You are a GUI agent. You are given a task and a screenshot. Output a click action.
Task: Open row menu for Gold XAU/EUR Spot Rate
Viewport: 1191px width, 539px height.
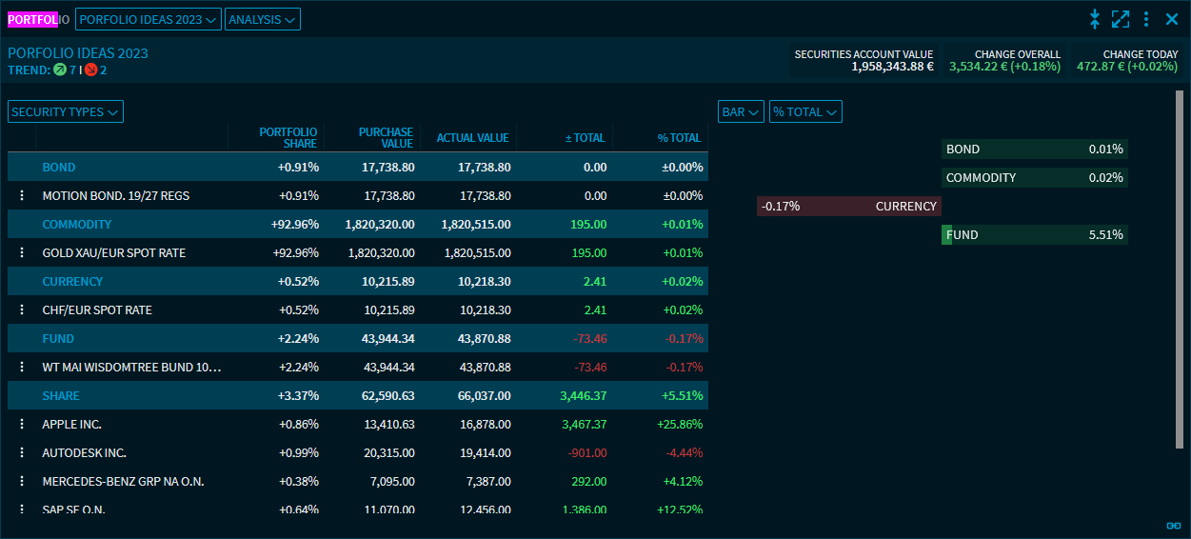click(21, 252)
